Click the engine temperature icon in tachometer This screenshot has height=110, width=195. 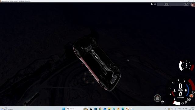point(175,90)
